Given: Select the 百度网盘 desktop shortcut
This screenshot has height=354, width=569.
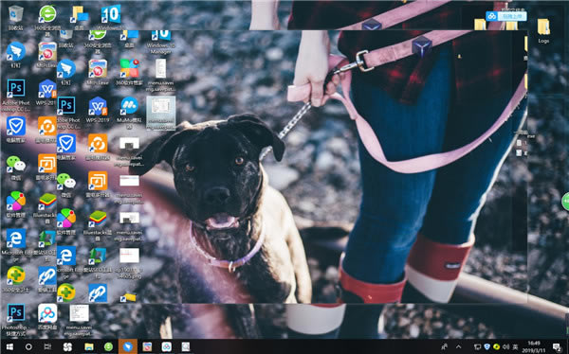Looking at the screenshot, I should 47,318.
